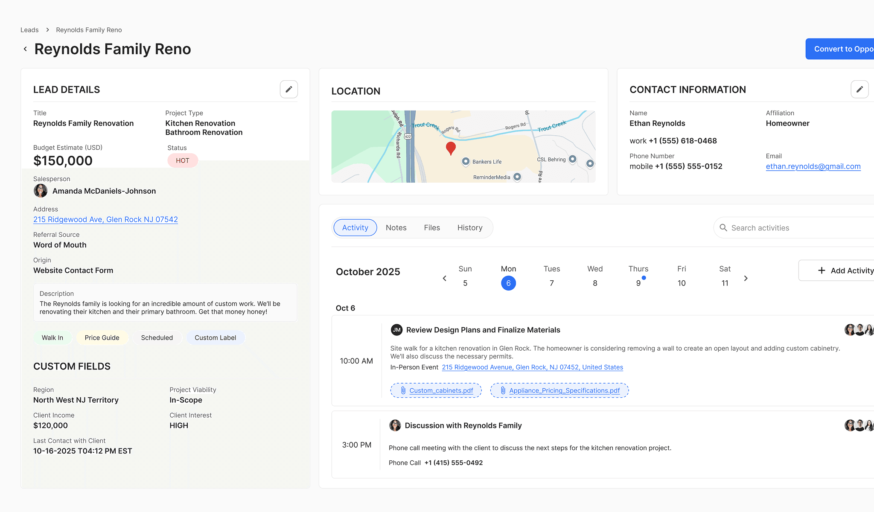Open the Appliance_Pricing_Specifications.pdf attachment

pos(564,390)
